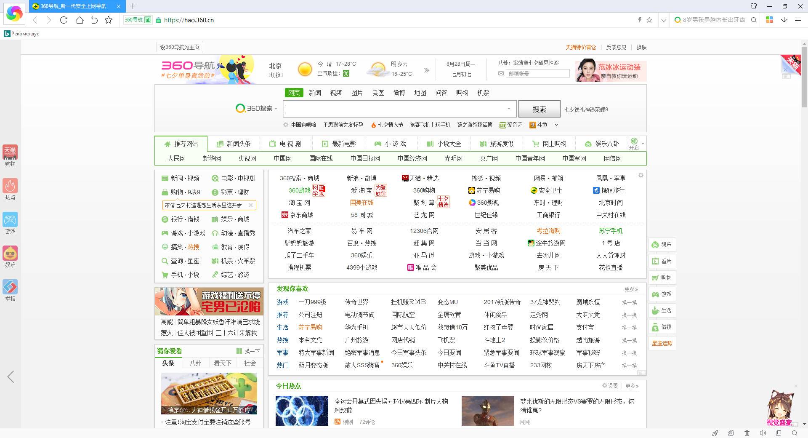Viewport: 808px width, 438px height.
Task: Open the 范冰冰运动装 ad banner
Action: (611, 70)
